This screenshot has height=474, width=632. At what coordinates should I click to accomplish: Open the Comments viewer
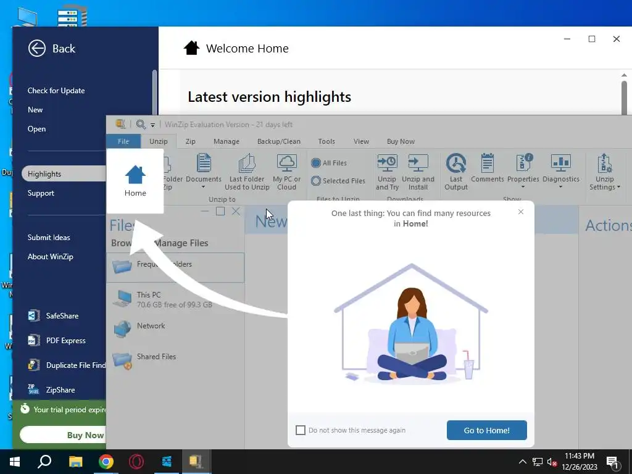click(488, 168)
